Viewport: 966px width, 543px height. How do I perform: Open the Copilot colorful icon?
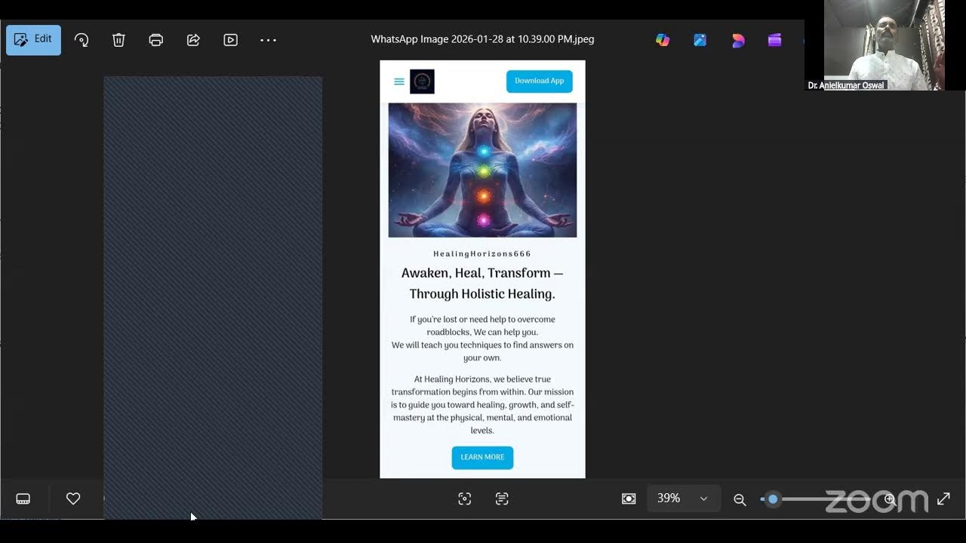pyautogui.click(x=663, y=40)
